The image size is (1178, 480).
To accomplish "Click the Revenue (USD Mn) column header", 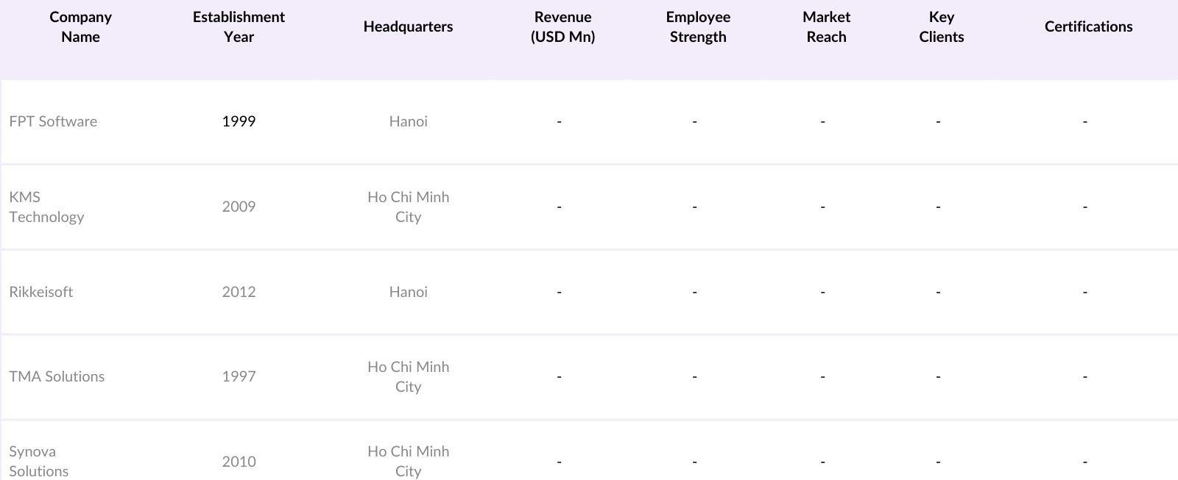I will [x=562, y=27].
